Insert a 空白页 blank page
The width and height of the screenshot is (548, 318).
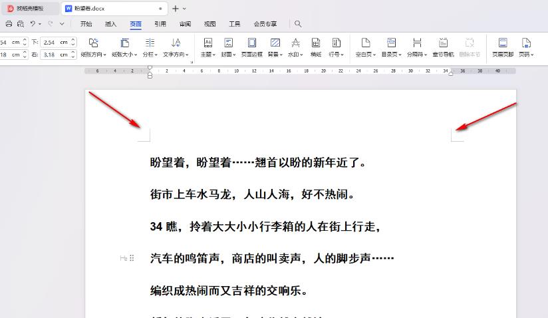click(366, 47)
